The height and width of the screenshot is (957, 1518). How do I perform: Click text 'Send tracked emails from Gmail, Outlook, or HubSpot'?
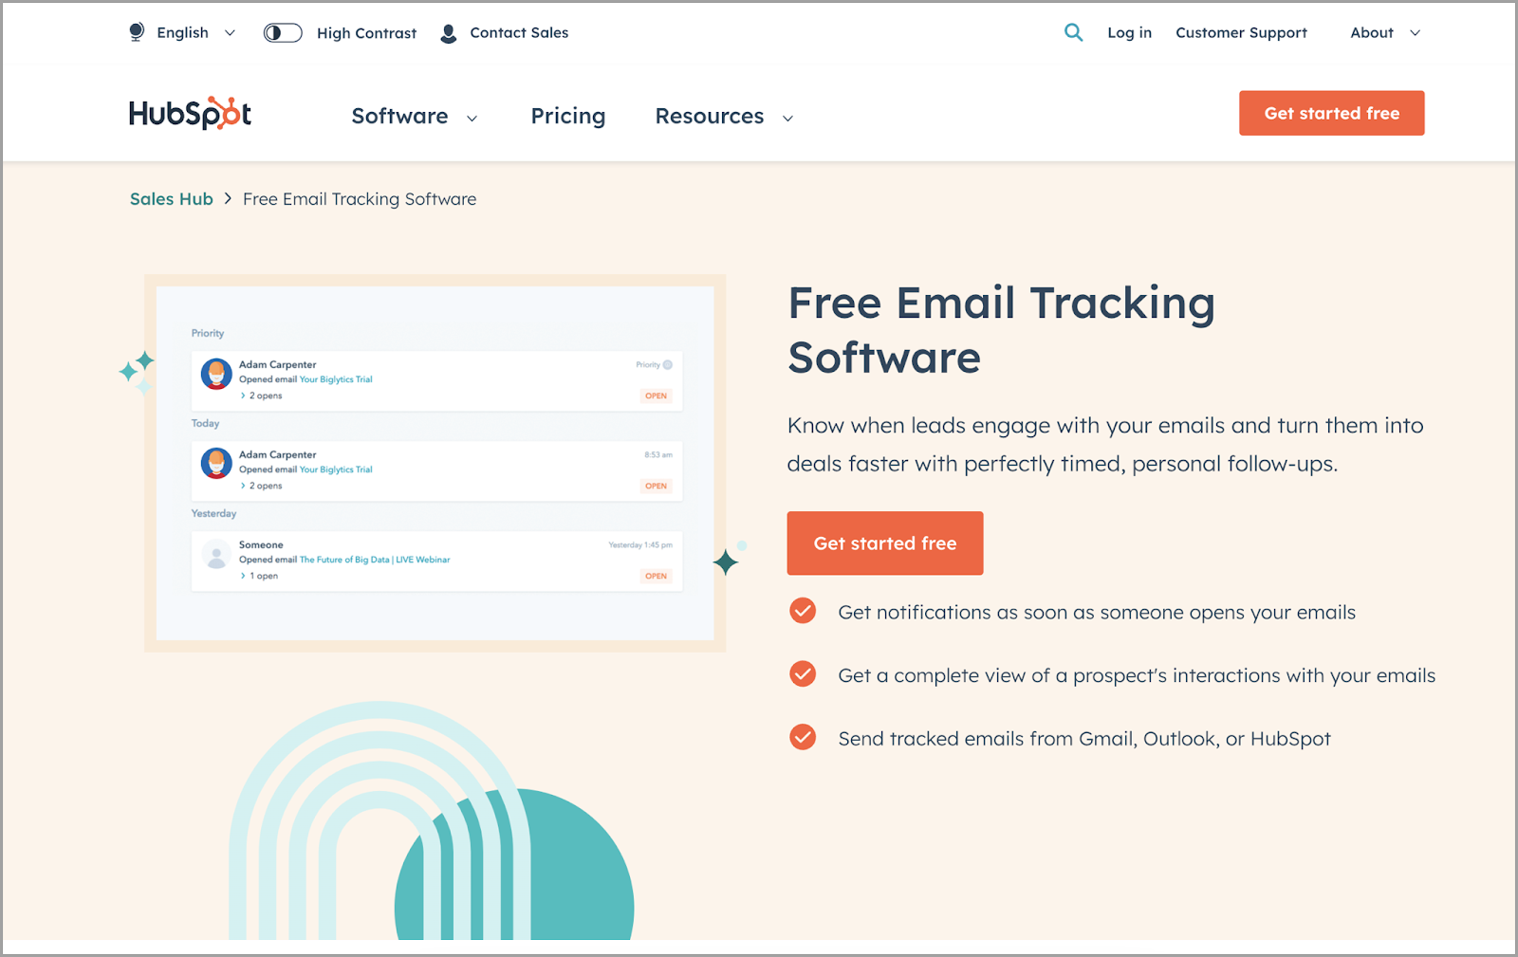pos(1084,739)
